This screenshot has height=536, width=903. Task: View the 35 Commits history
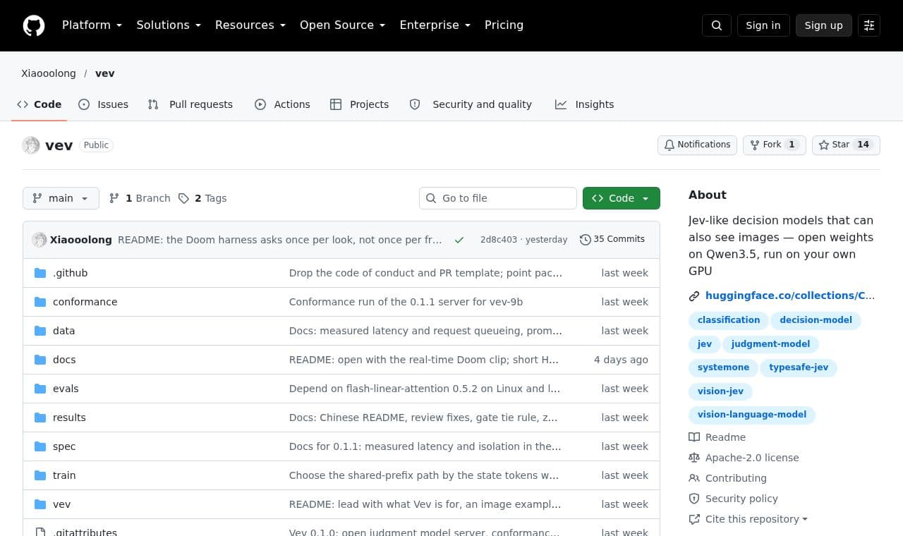612,239
